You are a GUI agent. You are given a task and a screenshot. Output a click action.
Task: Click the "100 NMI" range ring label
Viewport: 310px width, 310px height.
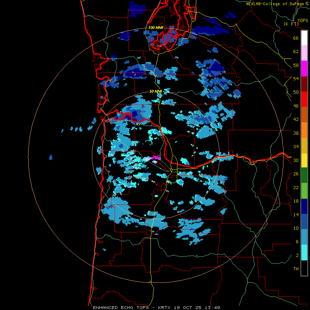pos(156,28)
